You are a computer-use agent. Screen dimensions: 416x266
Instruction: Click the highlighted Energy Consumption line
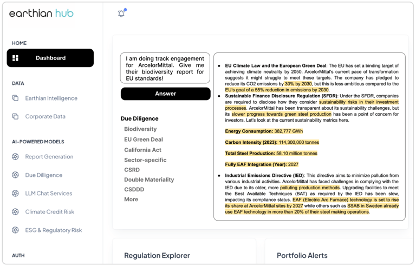264,131
